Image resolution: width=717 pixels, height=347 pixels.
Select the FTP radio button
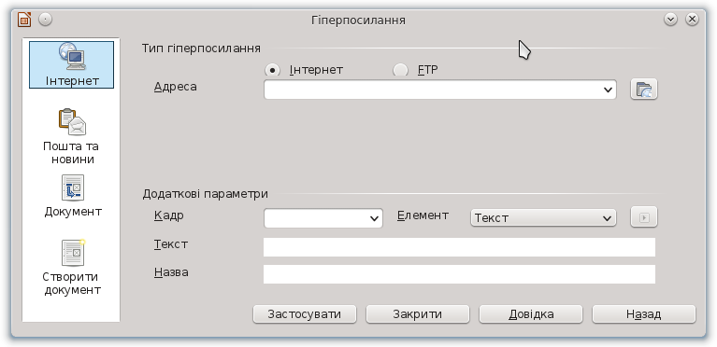tap(401, 70)
